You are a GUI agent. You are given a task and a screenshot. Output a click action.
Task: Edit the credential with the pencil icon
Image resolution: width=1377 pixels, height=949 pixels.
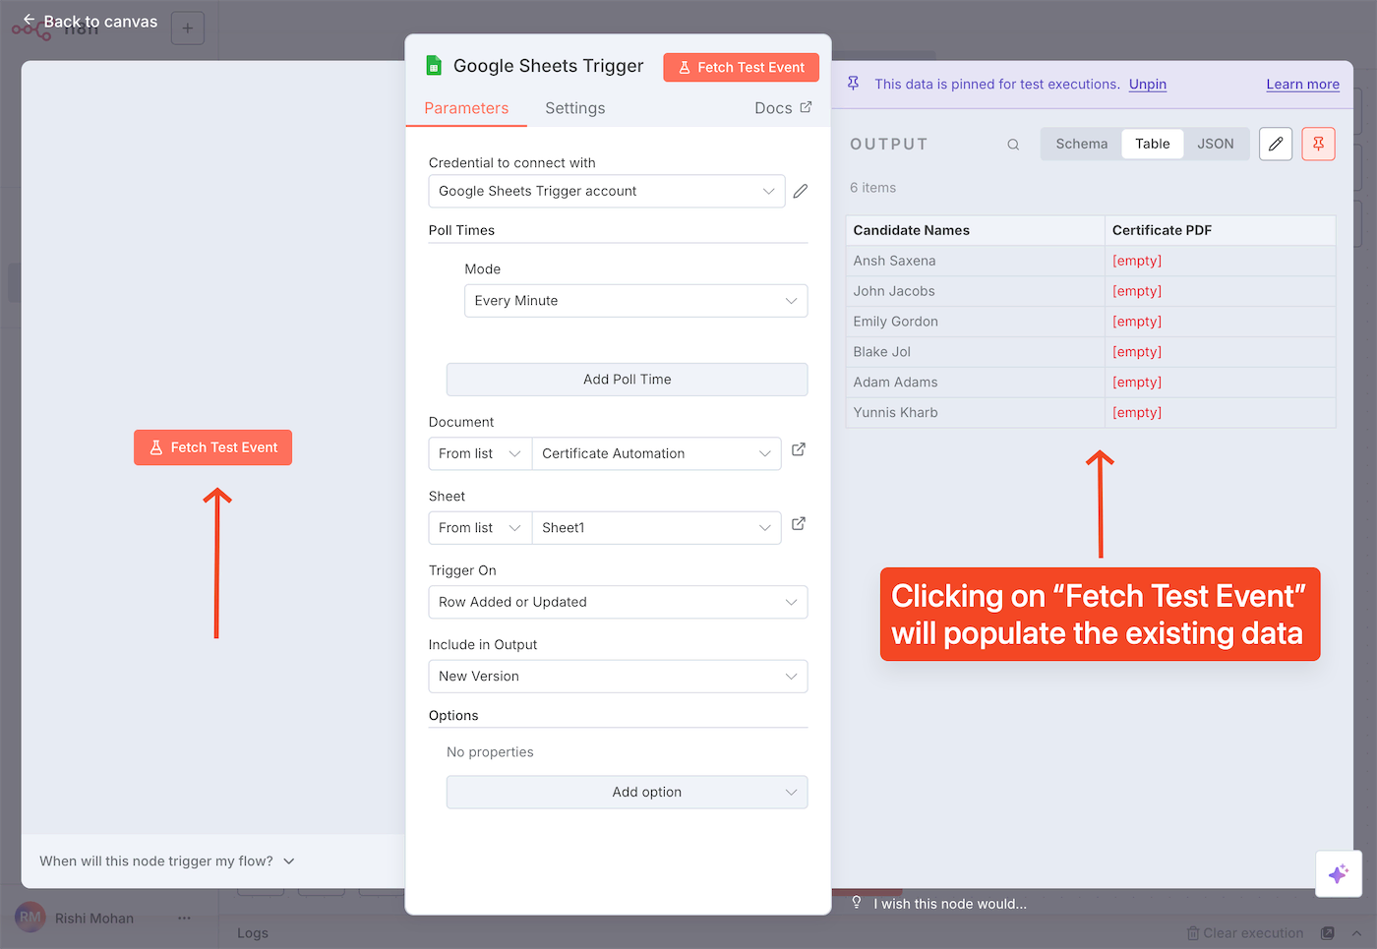pyautogui.click(x=801, y=191)
